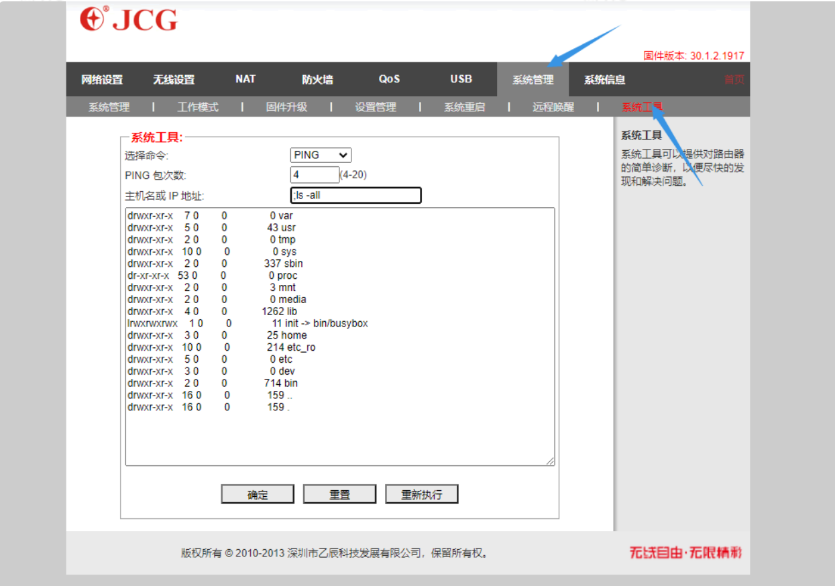This screenshot has height=586, width=835.
Task: Open the 网络设置 menu tab
Action: tap(102, 80)
